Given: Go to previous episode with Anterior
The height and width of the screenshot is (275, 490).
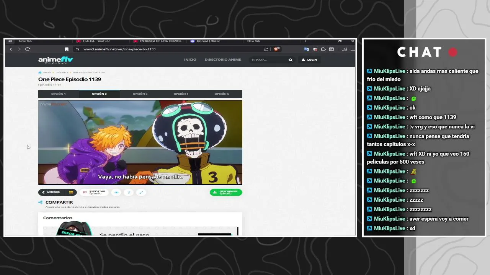Looking at the screenshot, I should tap(52, 192).
